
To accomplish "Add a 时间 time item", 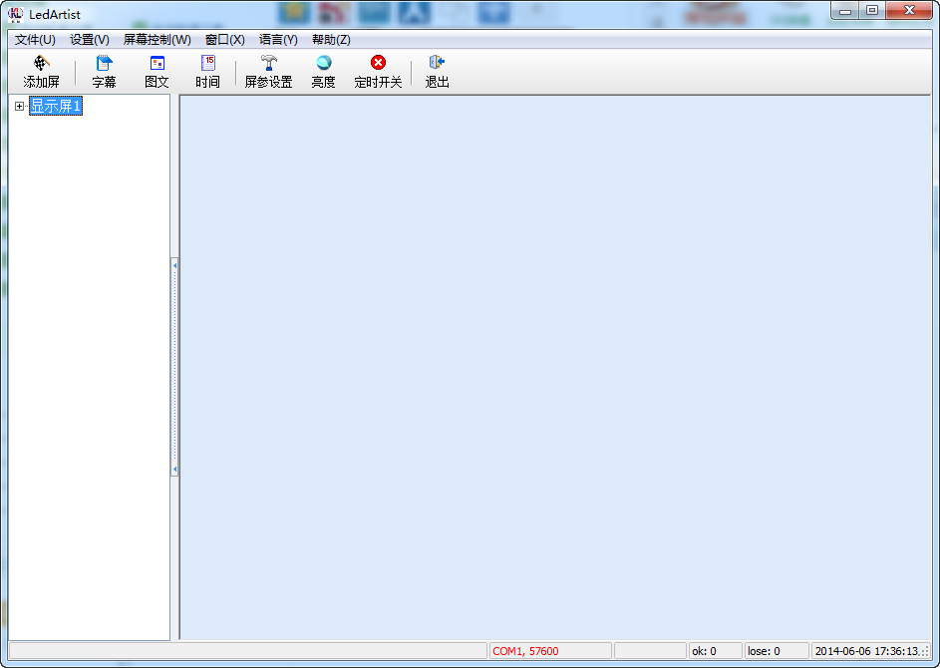I will [208, 72].
